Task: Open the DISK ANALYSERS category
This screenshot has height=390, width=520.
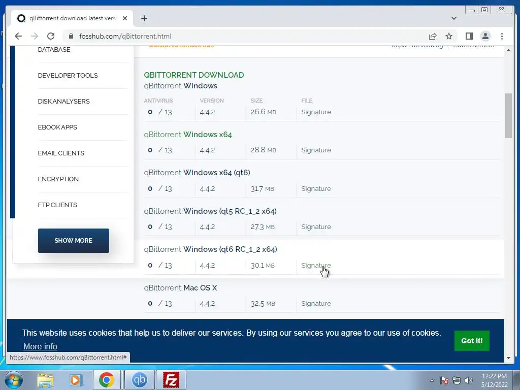Action: tap(63, 101)
